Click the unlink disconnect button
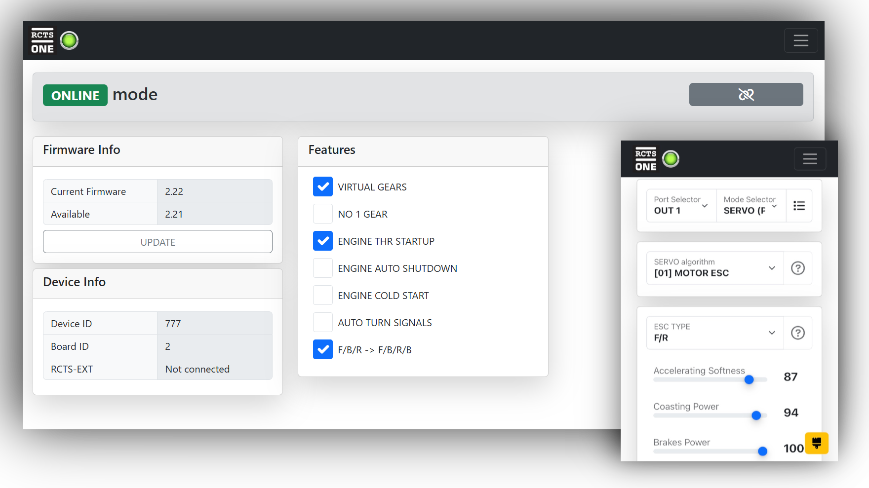869x488 pixels. (x=746, y=94)
